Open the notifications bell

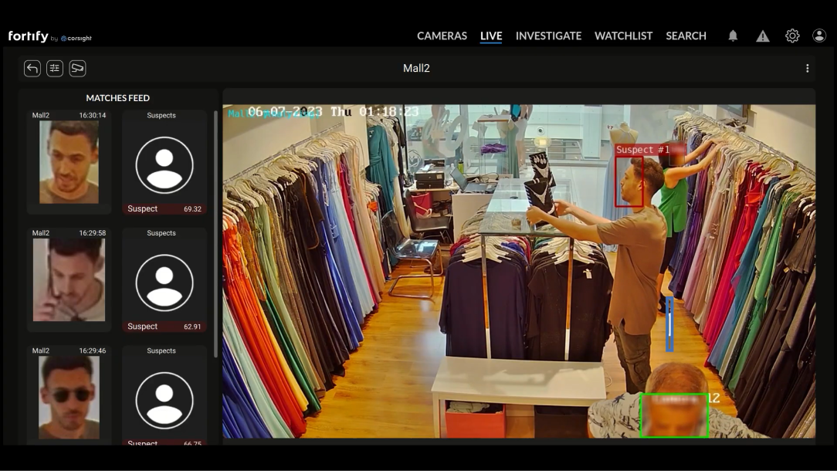(x=733, y=36)
